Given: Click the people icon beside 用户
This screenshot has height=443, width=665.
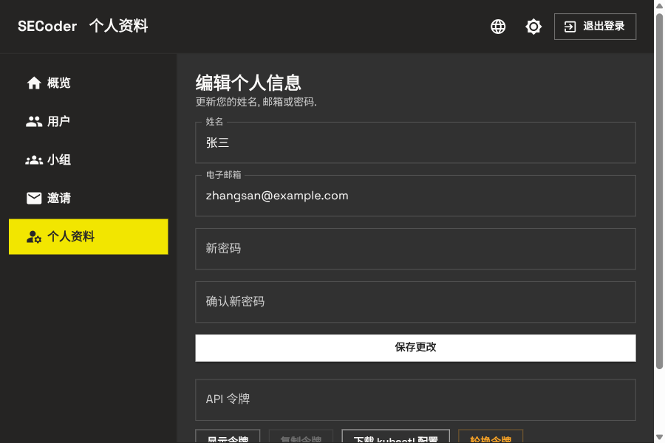Looking at the screenshot, I should click(34, 122).
